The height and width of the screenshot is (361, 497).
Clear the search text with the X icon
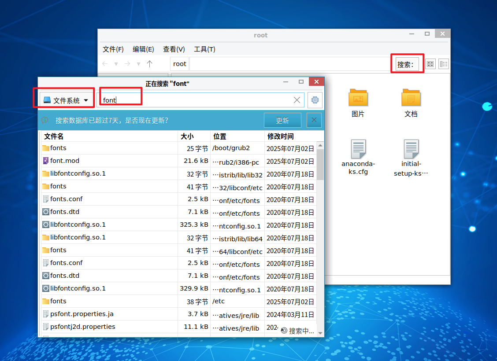coord(297,100)
